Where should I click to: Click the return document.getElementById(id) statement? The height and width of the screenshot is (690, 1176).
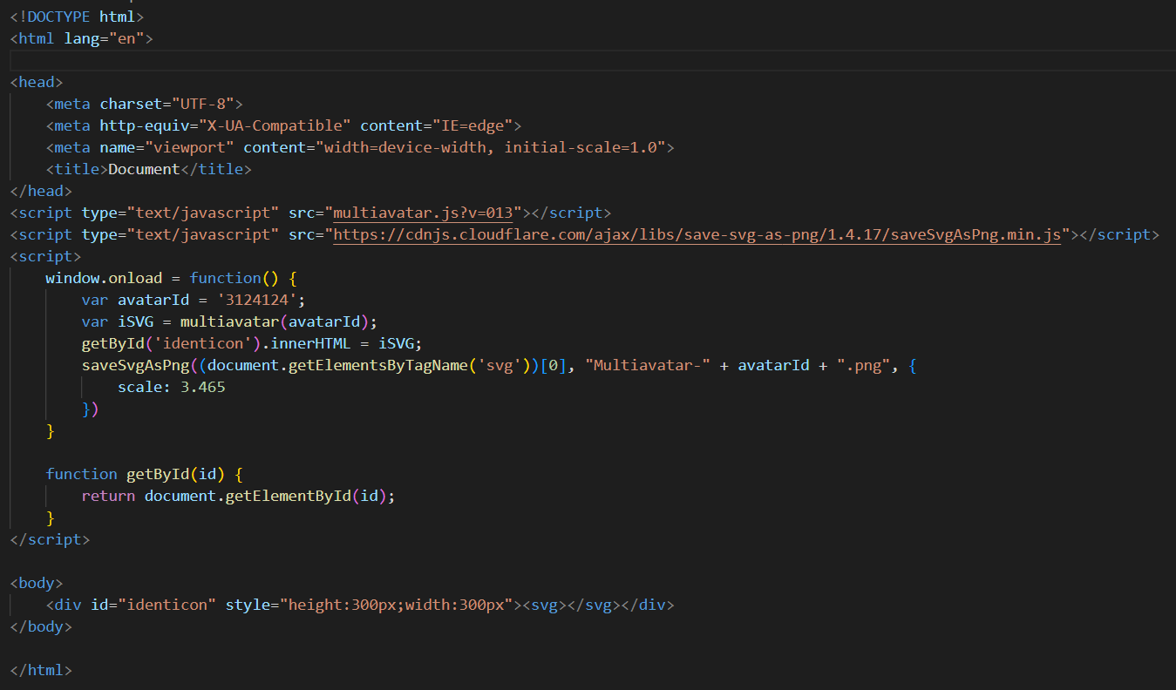pos(237,495)
